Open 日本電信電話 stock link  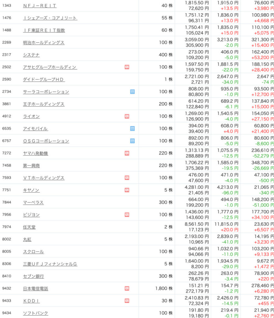pyautogui.click(x=35, y=288)
